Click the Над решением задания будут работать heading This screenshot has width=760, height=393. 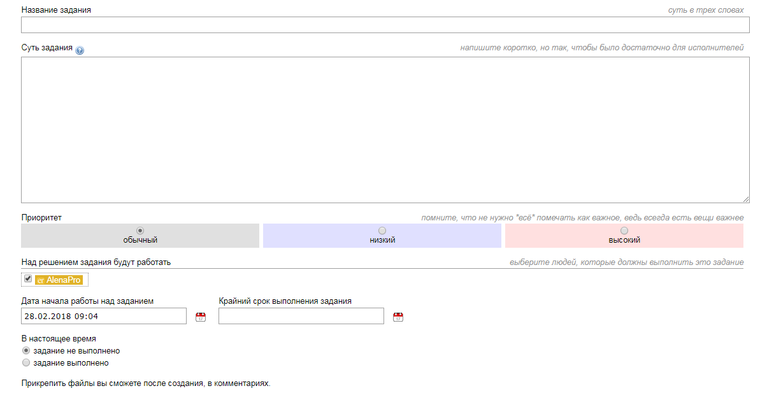(96, 262)
